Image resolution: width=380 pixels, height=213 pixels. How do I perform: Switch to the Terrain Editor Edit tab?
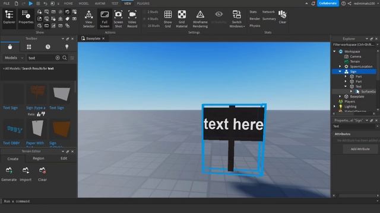coord(64,159)
